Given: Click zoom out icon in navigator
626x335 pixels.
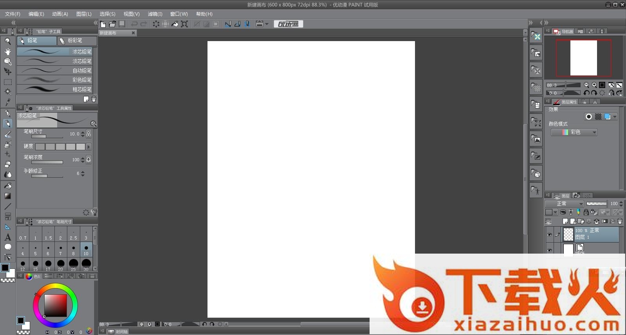Looking at the screenshot, I should 586,85.
